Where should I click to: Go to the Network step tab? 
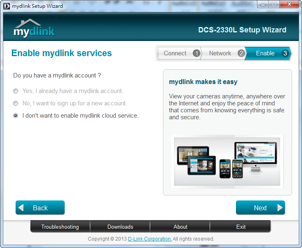click(x=220, y=53)
